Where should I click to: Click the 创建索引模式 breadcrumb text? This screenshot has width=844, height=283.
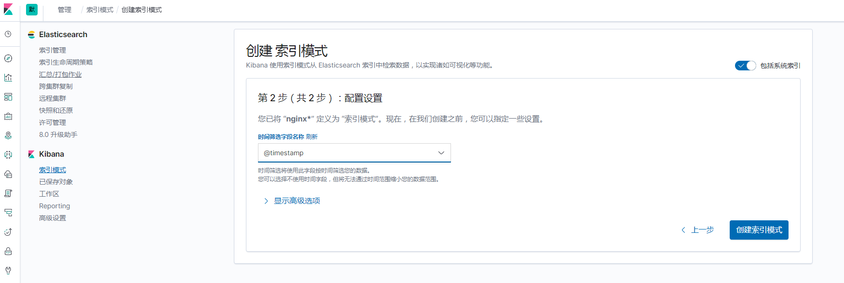[x=142, y=10]
